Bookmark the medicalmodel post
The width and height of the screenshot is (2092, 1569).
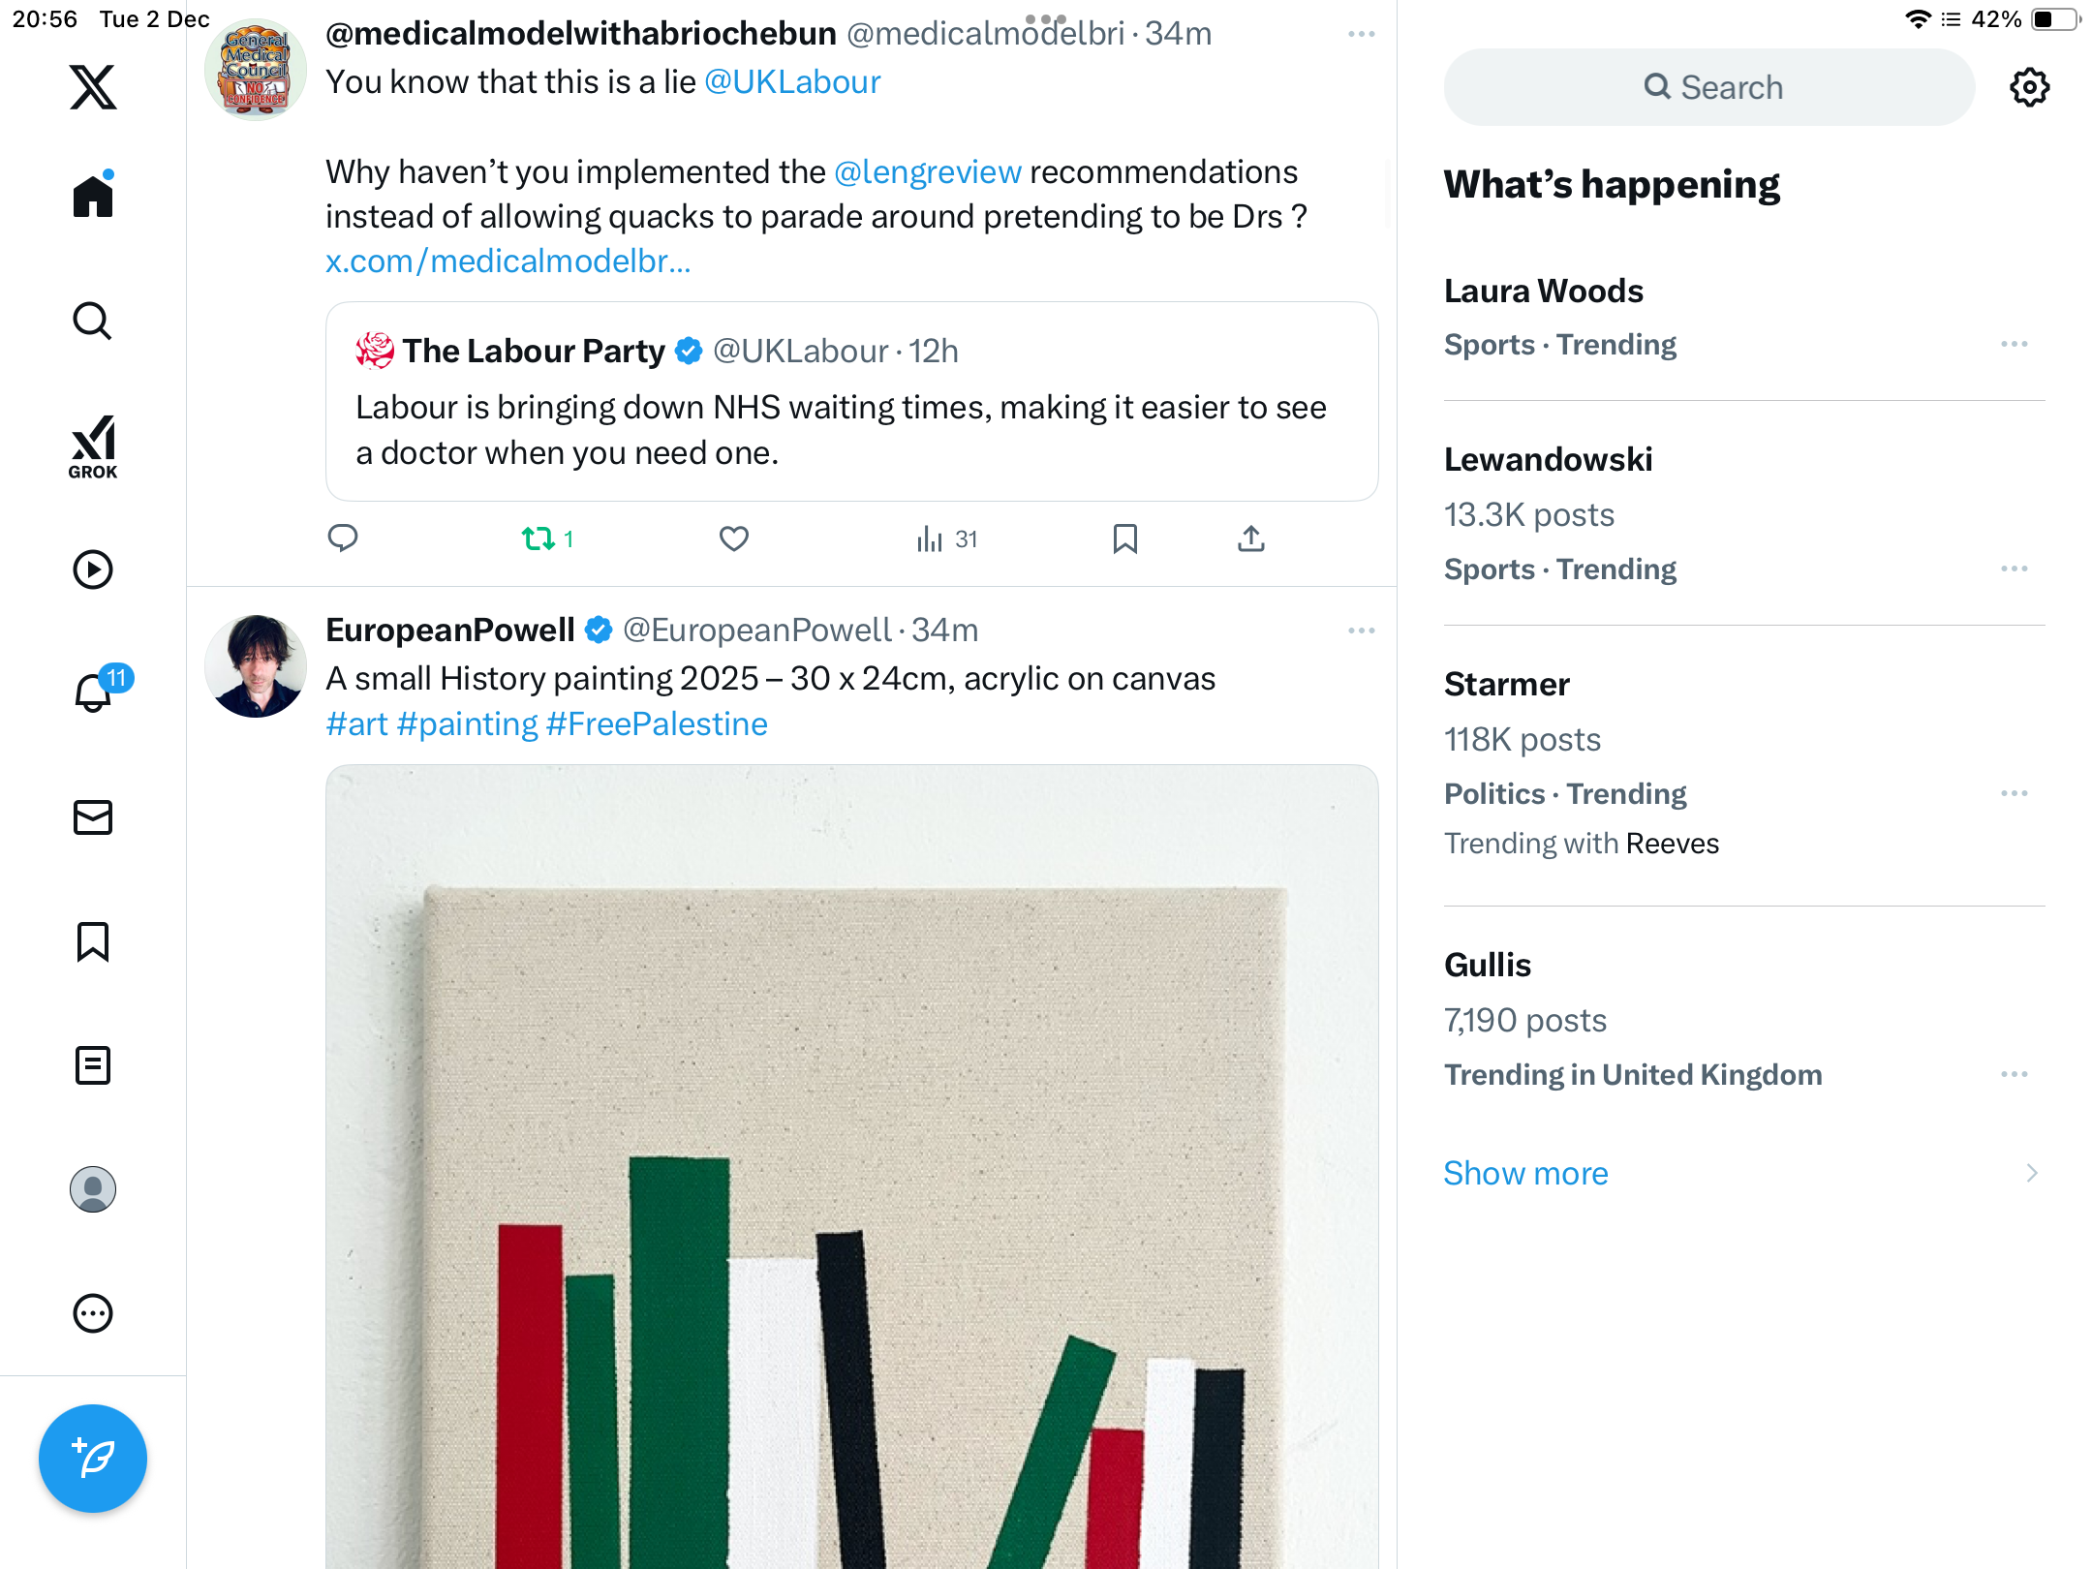tap(1124, 538)
